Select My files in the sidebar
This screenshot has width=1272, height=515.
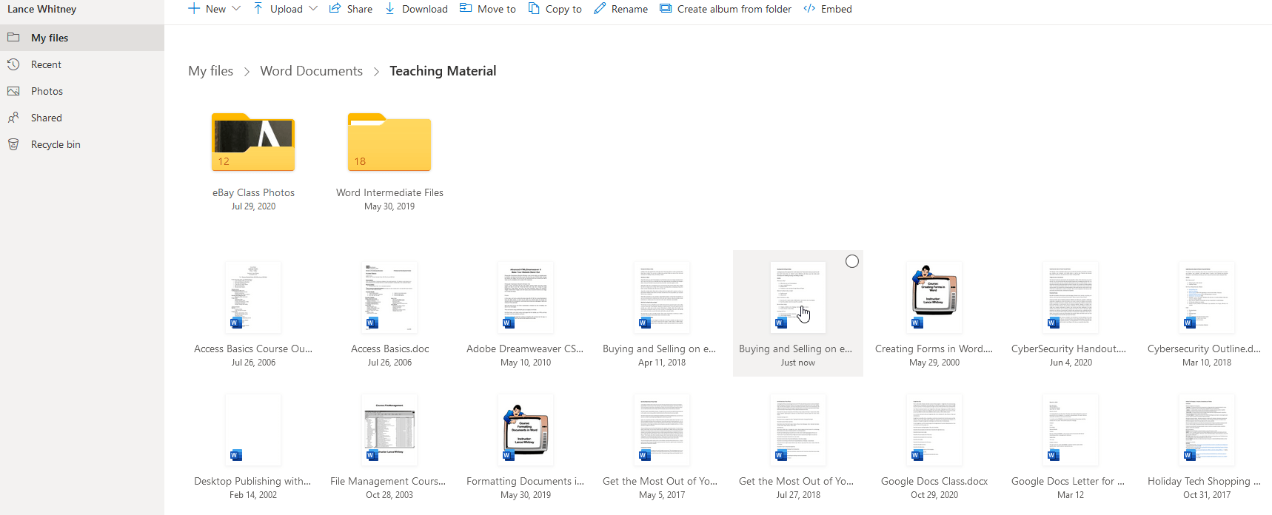coord(49,38)
